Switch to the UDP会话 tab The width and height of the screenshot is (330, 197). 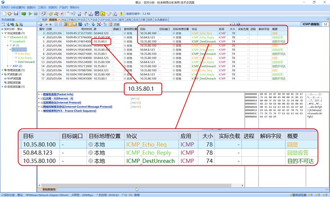105,19
